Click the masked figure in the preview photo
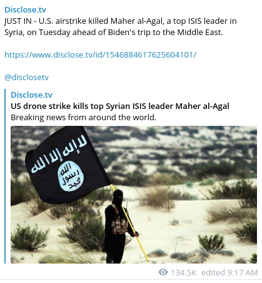This screenshot has height=283, width=262. [x=118, y=227]
